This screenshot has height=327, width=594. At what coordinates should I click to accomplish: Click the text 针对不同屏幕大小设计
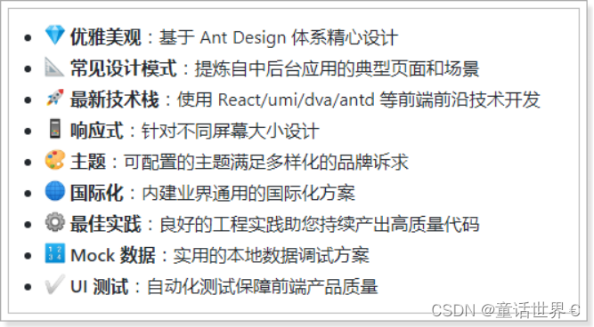click(x=231, y=132)
